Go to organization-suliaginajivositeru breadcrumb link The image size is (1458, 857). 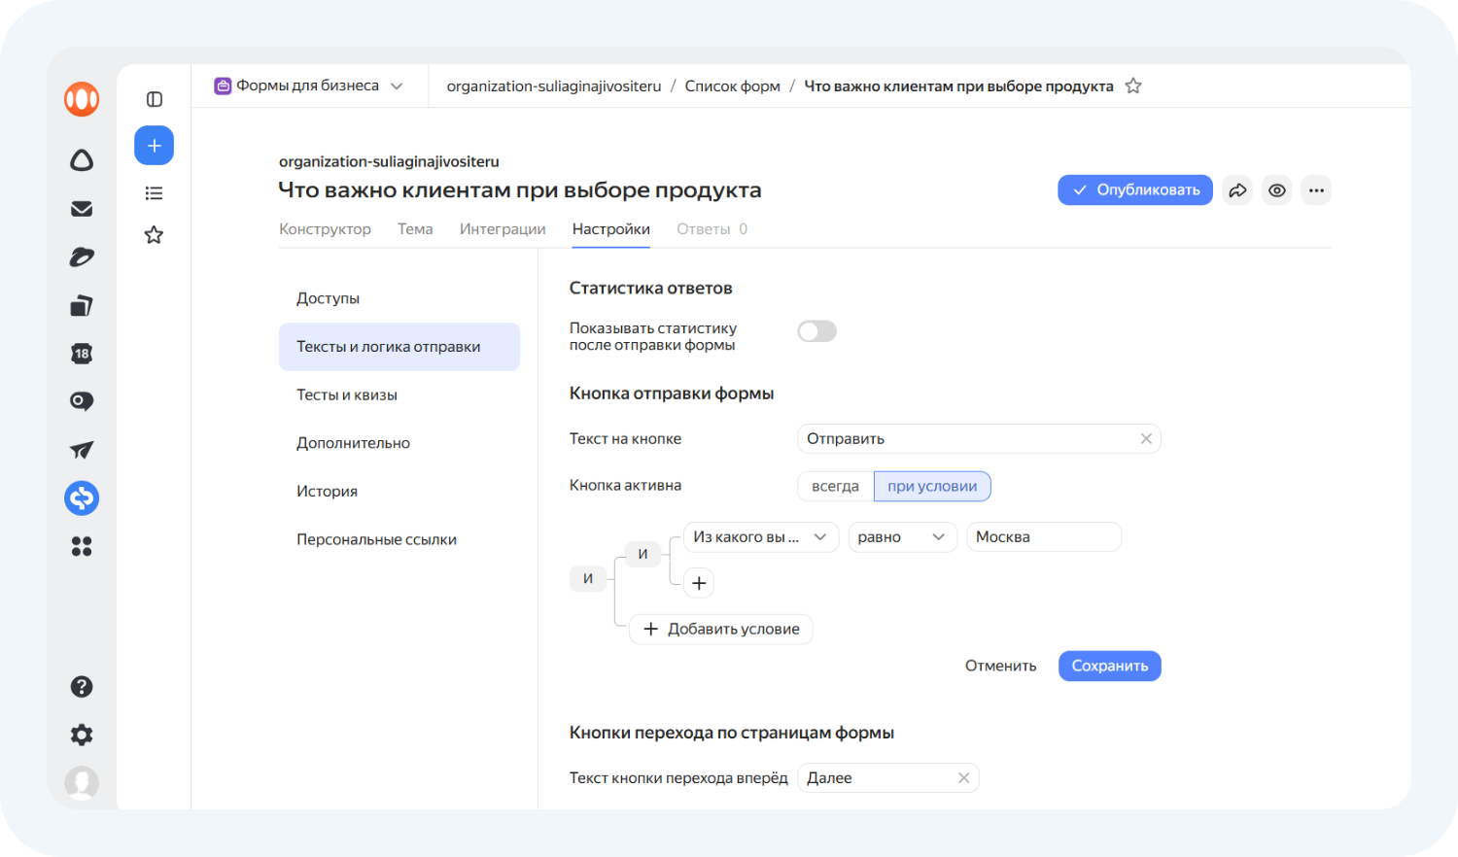pos(554,86)
